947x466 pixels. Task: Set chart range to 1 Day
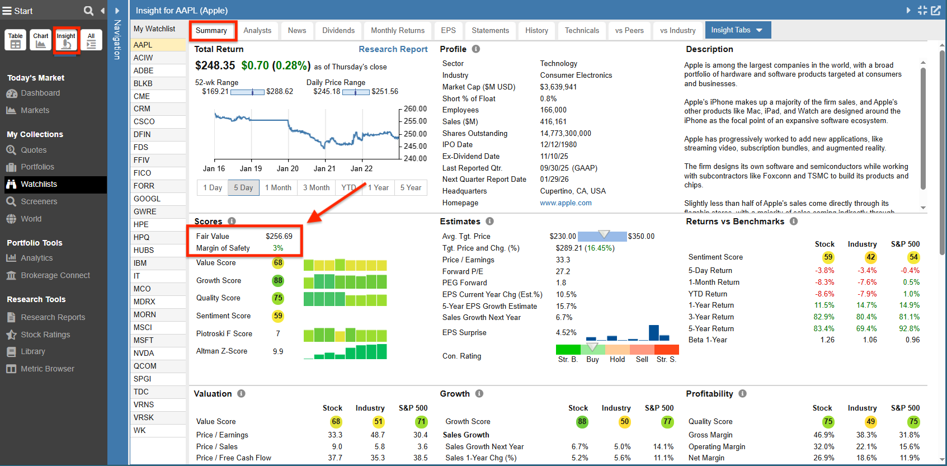(213, 187)
